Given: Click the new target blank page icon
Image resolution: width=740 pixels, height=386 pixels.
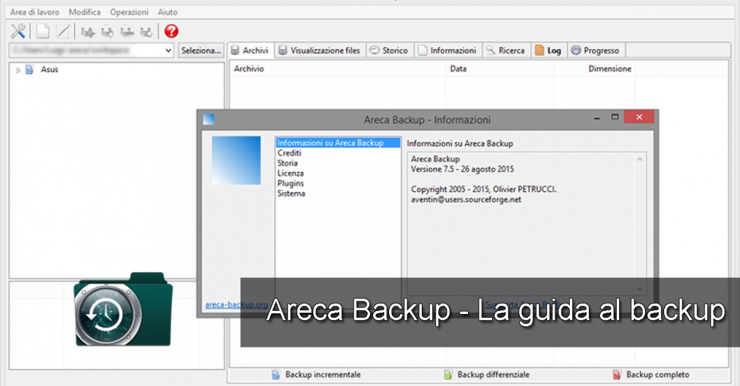Looking at the screenshot, I should [43, 31].
